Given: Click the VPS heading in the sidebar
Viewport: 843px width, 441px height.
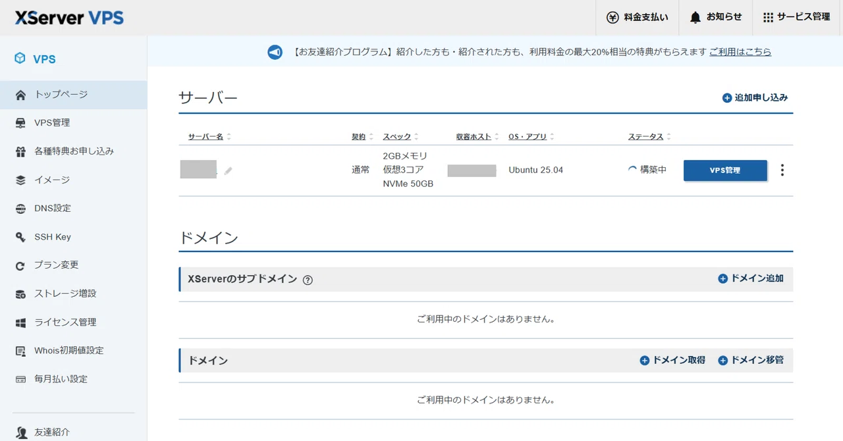Looking at the screenshot, I should click(x=45, y=59).
